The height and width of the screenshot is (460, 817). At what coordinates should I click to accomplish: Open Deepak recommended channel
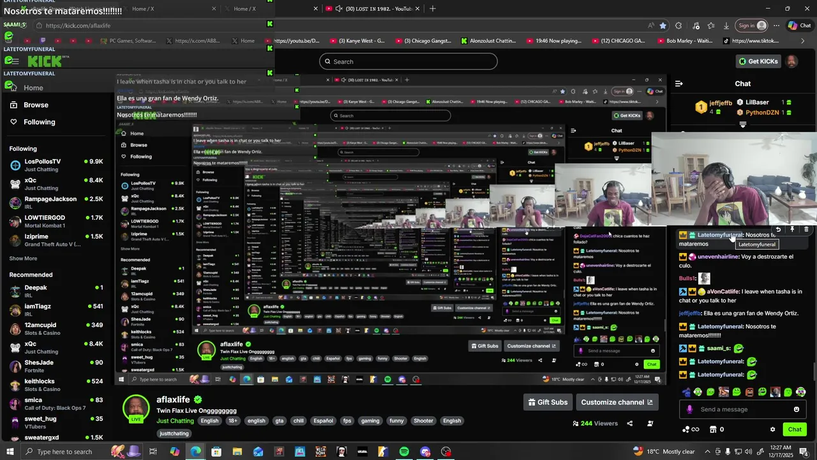click(56, 291)
